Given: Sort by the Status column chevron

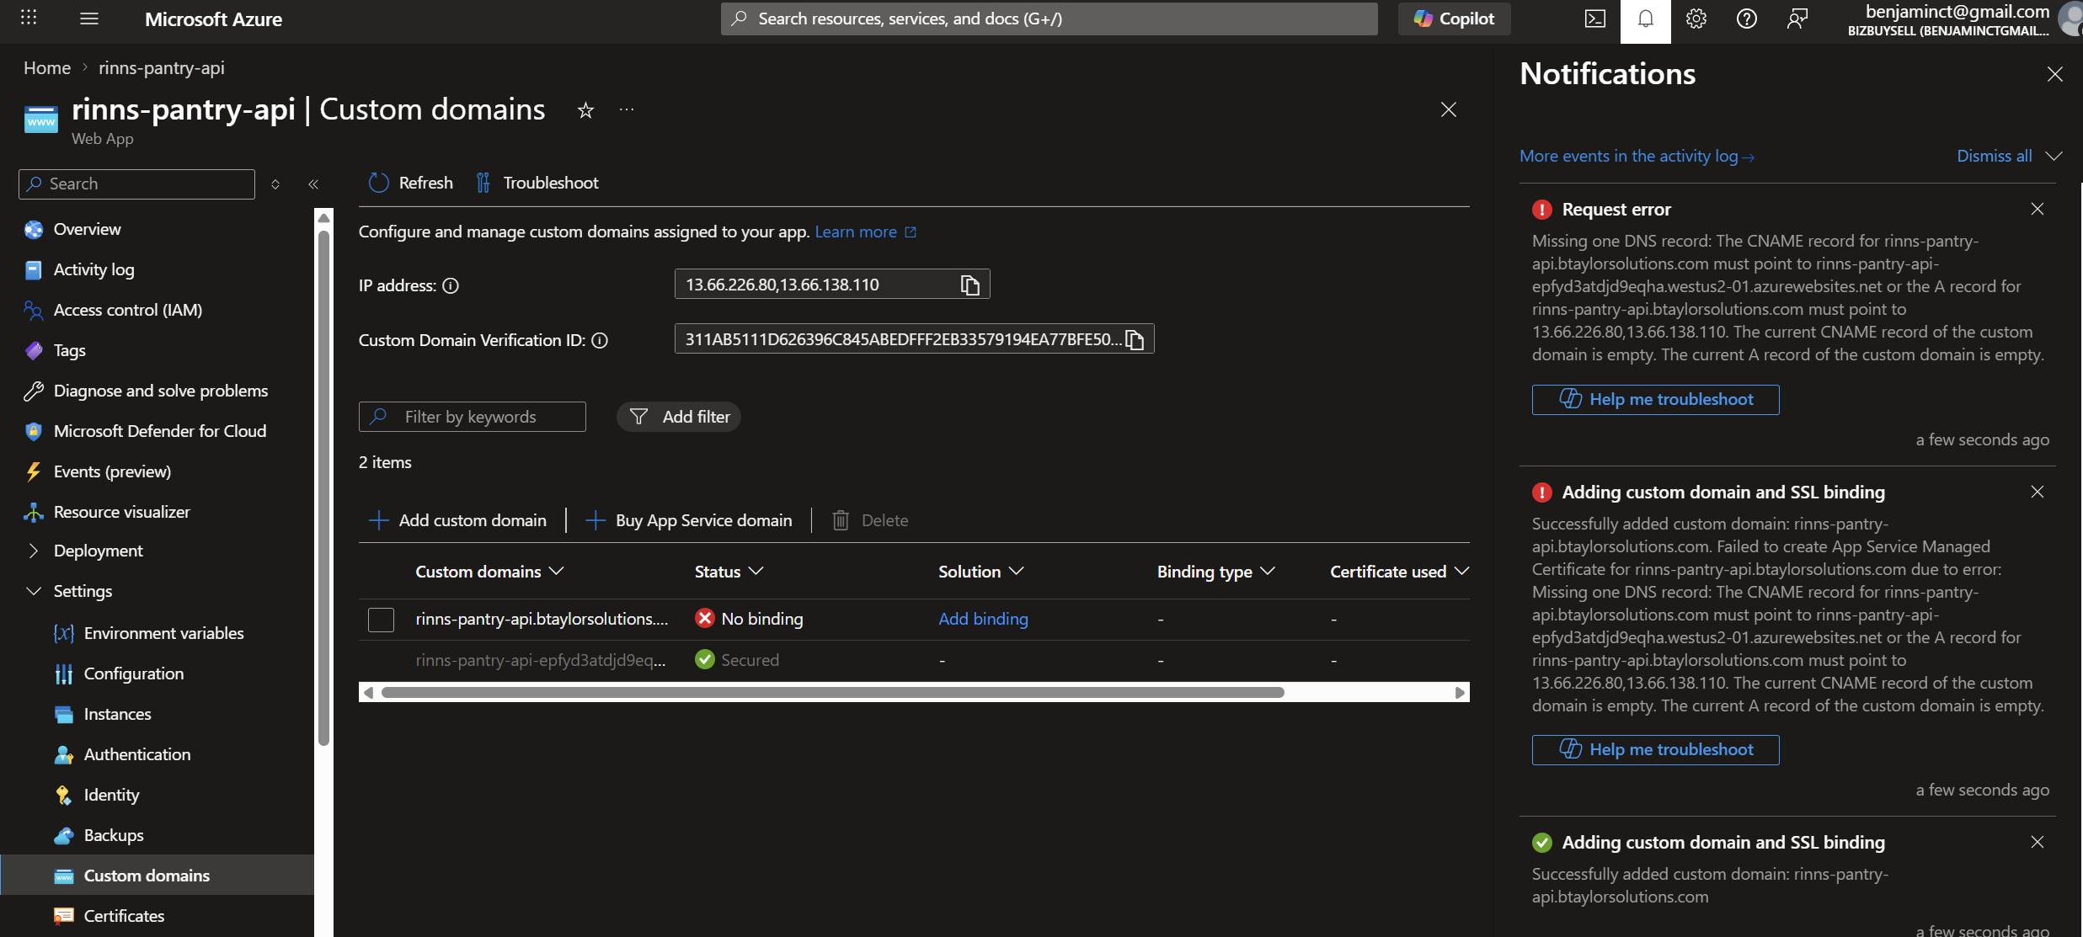Looking at the screenshot, I should click(756, 572).
